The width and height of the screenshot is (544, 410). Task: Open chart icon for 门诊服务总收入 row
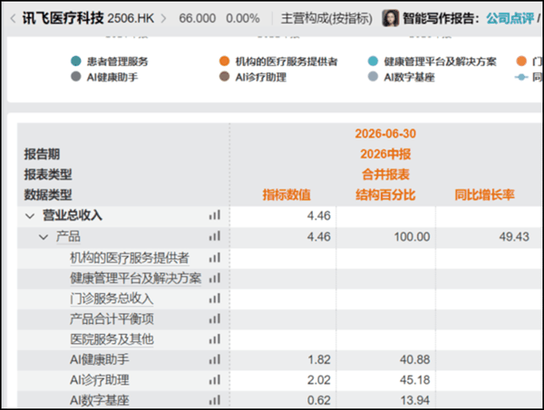[x=214, y=299]
